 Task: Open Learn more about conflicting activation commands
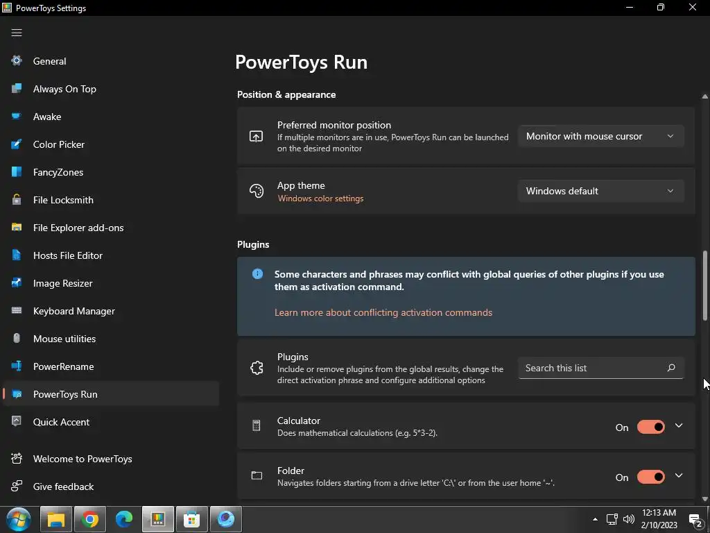click(x=383, y=312)
